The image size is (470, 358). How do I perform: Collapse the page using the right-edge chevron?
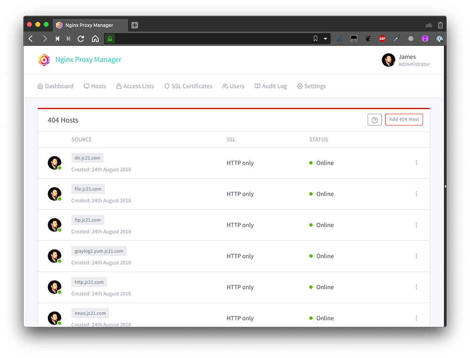pyautogui.click(x=445, y=186)
